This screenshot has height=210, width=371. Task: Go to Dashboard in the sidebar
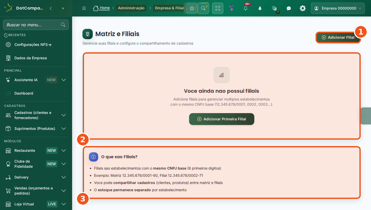(x=36, y=93)
